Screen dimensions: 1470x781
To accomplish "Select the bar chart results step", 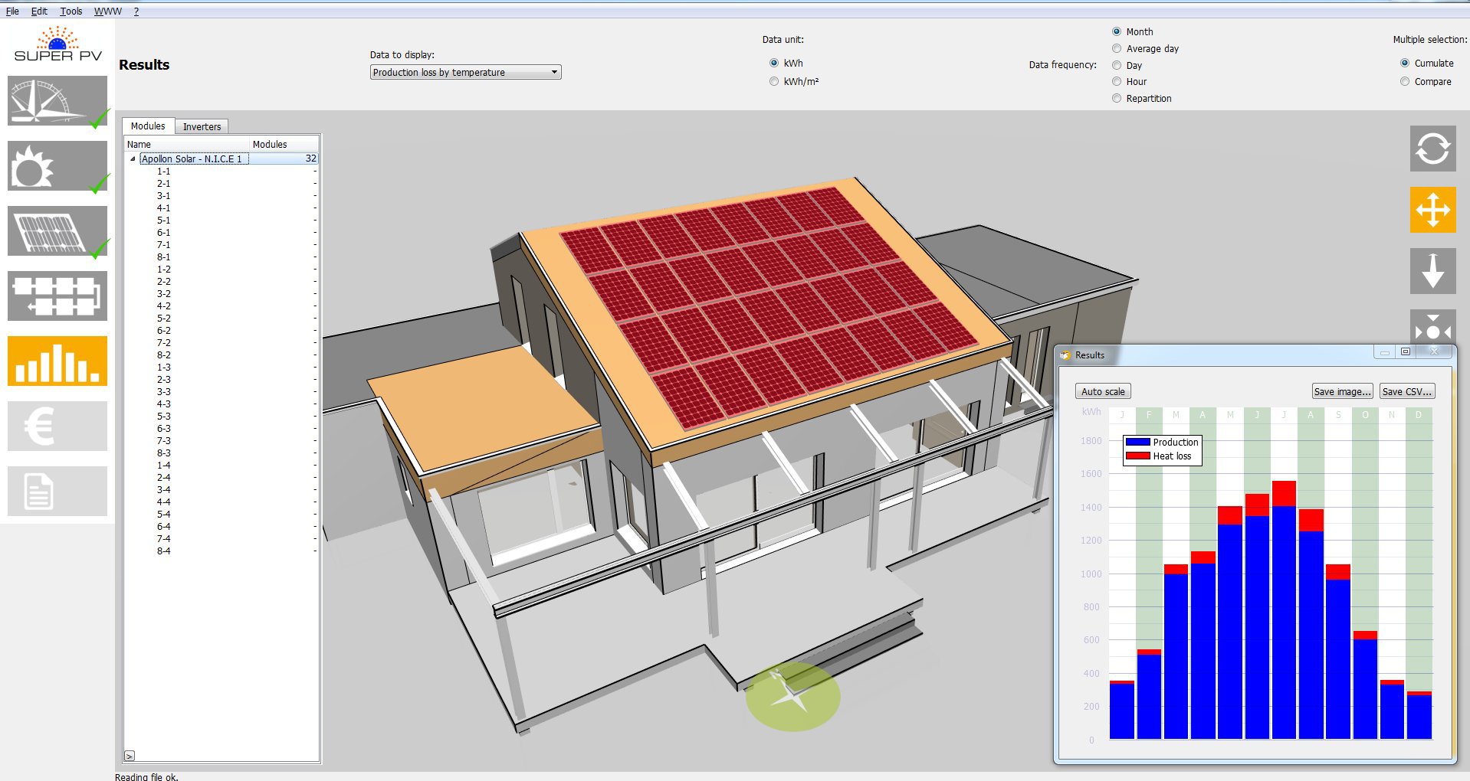I will (x=57, y=361).
